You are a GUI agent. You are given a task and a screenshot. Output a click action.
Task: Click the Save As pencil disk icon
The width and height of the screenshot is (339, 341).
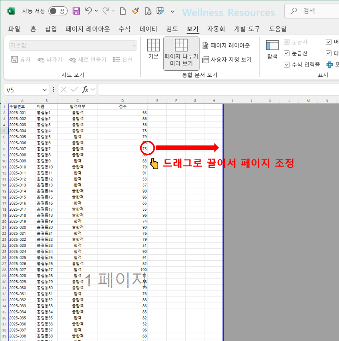(x=160, y=11)
